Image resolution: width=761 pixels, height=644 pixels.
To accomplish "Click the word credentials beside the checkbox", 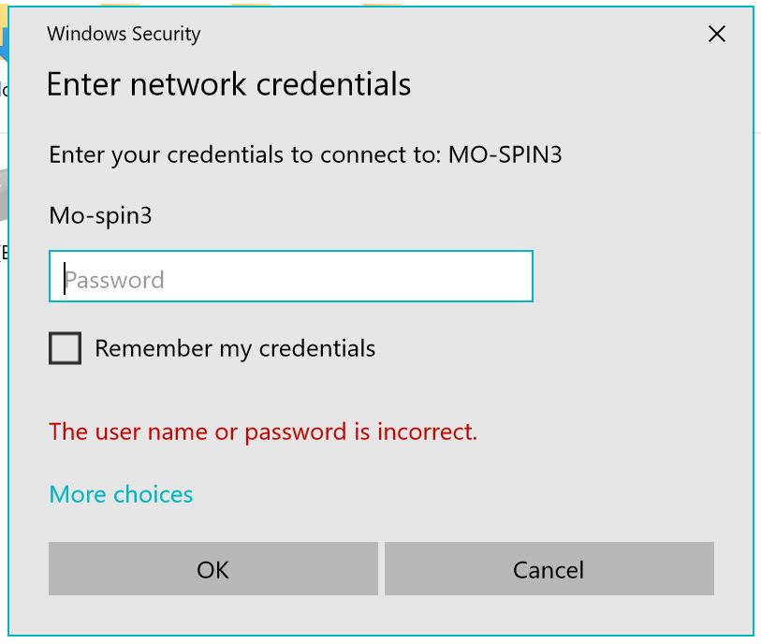I will pos(317,348).
